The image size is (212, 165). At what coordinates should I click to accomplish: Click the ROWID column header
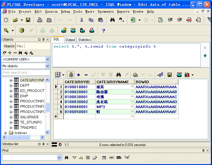coord(156,82)
